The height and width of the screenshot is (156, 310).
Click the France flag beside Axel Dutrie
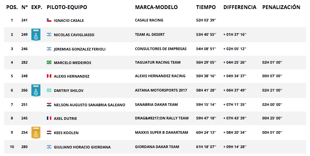coord(49,118)
